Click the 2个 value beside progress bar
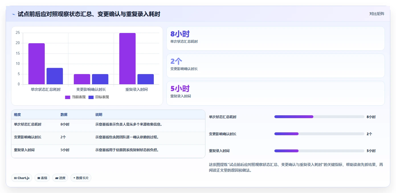396x193 pixels. (369, 134)
